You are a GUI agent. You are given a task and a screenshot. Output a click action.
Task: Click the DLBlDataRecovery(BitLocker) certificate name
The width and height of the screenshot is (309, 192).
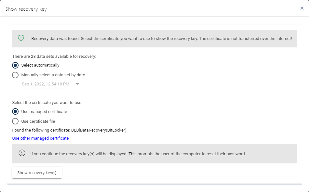(99, 130)
